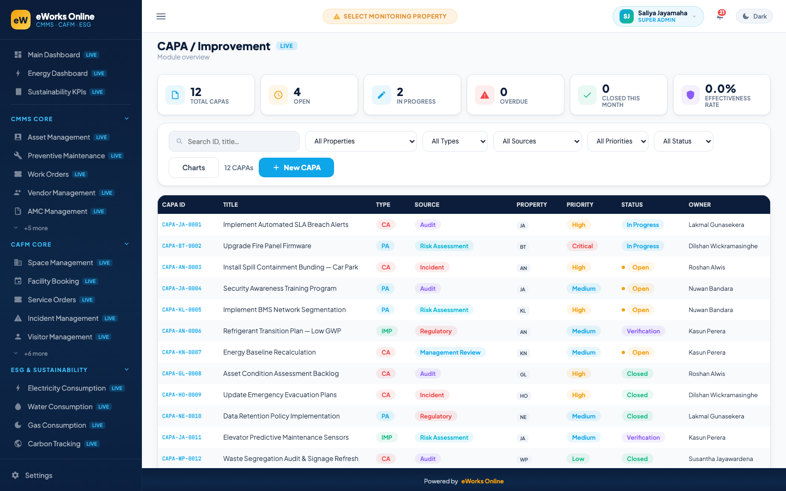Image resolution: width=786 pixels, height=491 pixels.
Task: Click the New CAPA button
Action: (296, 167)
